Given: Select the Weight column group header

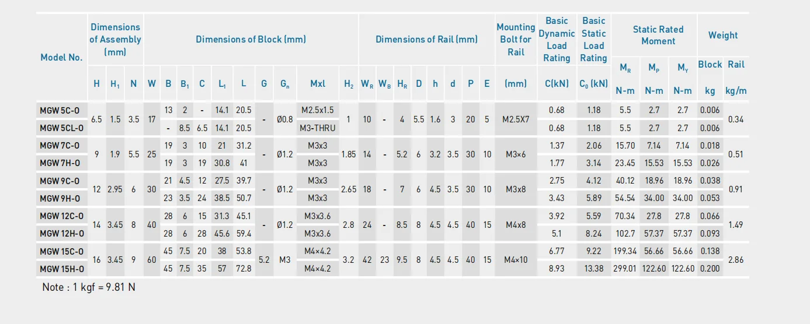Looking at the screenshot, I should tap(722, 35).
